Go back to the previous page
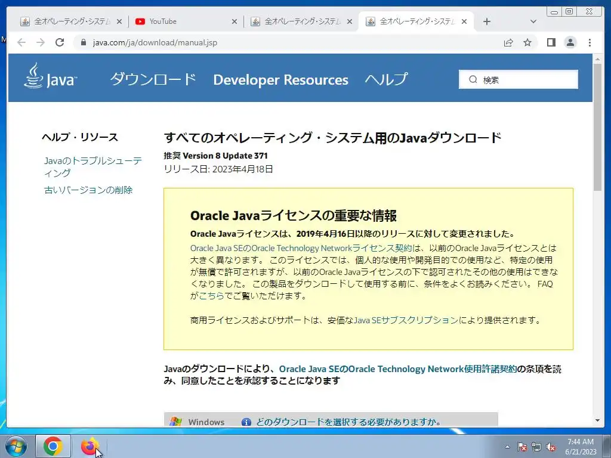Screen dimensions: 611x458 21,42
